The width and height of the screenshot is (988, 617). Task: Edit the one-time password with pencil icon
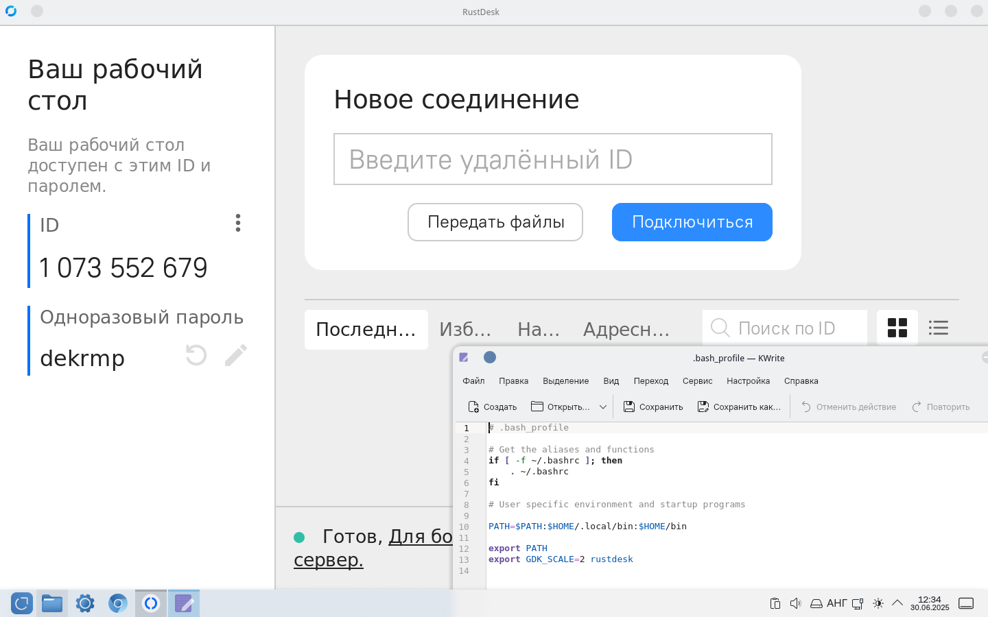pos(235,355)
